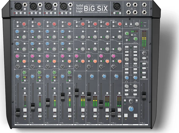This screenshot has height=133, width=179.
Task: Click the green bus compressor makeup knob
Action: pos(136,39)
